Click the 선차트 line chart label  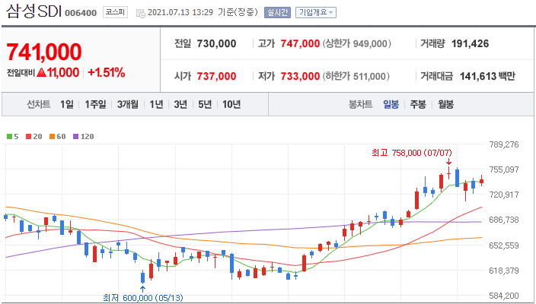(x=39, y=104)
